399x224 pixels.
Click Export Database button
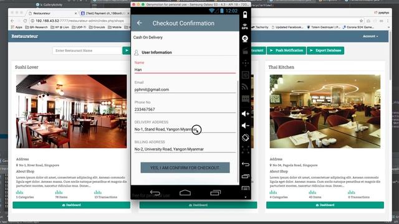(325, 50)
